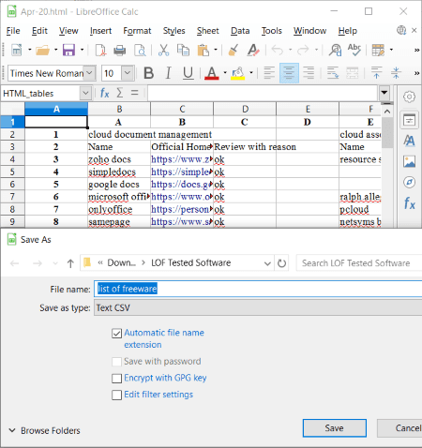The width and height of the screenshot is (422, 448).
Task: Open Save as type dropdown
Action: (258, 307)
